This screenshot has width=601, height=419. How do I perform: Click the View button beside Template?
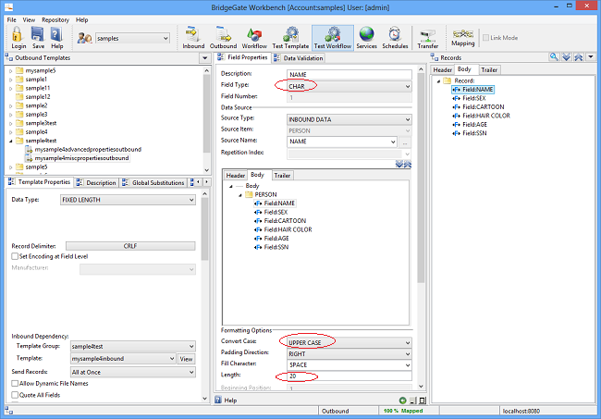[x=186, y=359]
